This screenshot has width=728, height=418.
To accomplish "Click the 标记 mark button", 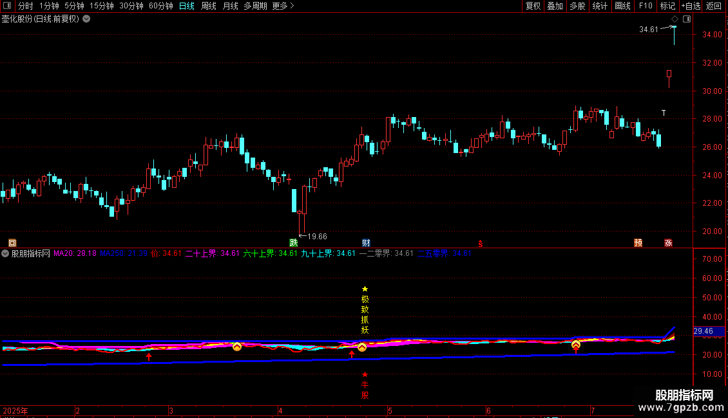I will (667, 6).
